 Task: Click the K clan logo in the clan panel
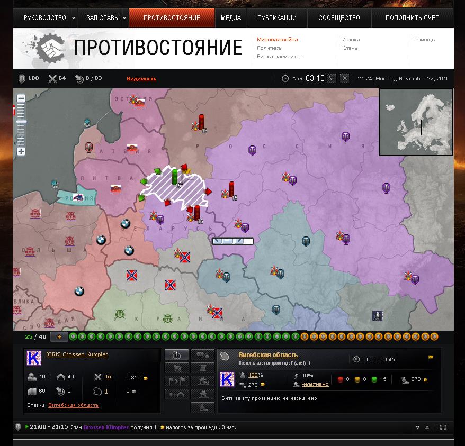(x=34, y=358)
